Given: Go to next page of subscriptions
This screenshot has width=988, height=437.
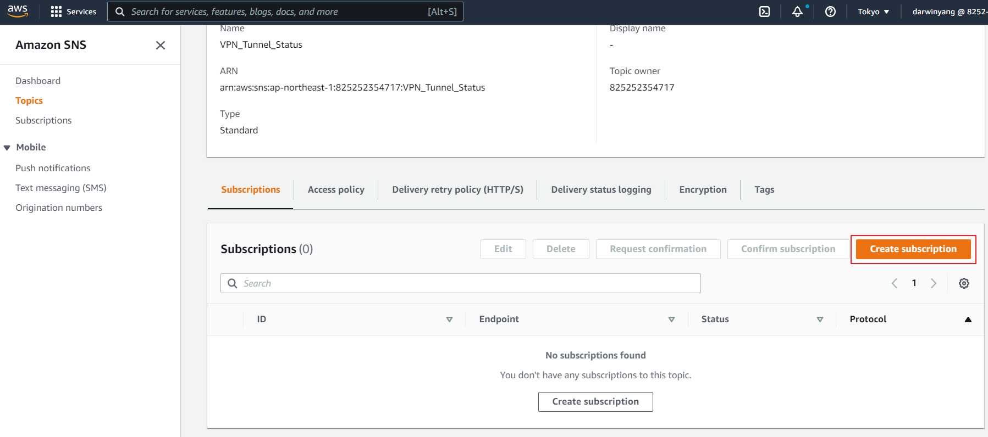Looking at the screenshot, I should click(x=934, y=283).
